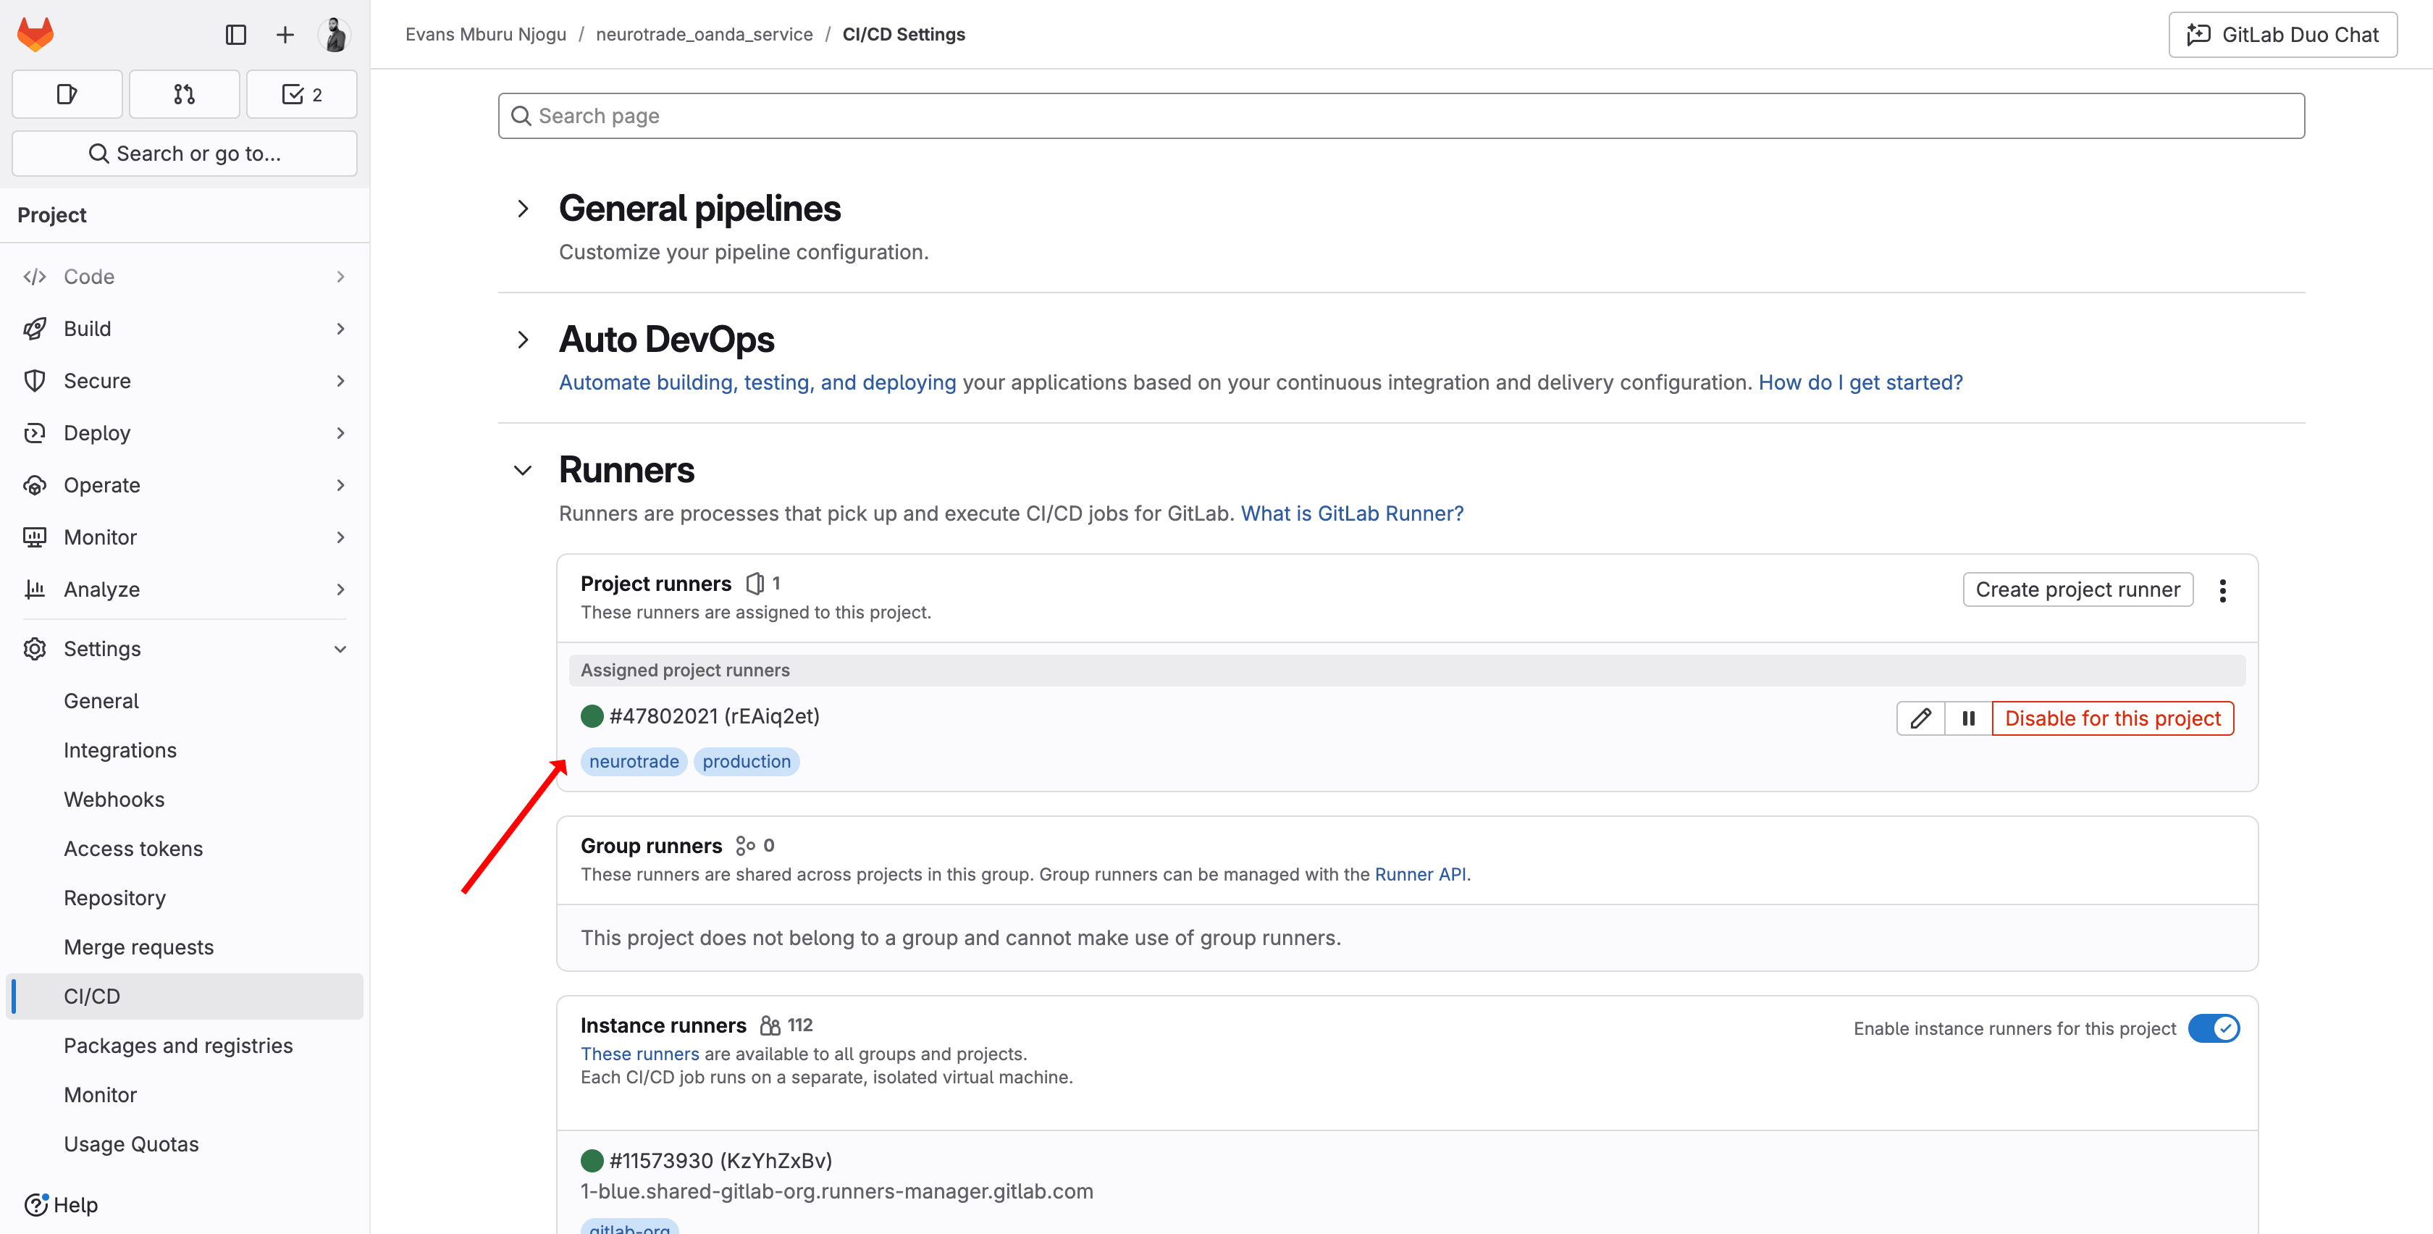The width and height of the screenshot is (2433, 1234).
Task: Toggle the sidebar collapse icon
Action: (x=236, y=35)
